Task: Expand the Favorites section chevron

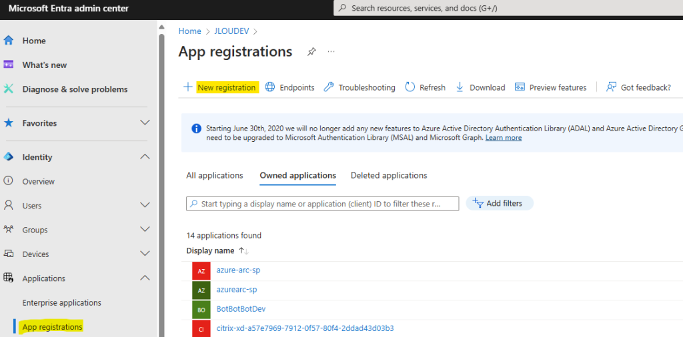Action: pos(145,123)
